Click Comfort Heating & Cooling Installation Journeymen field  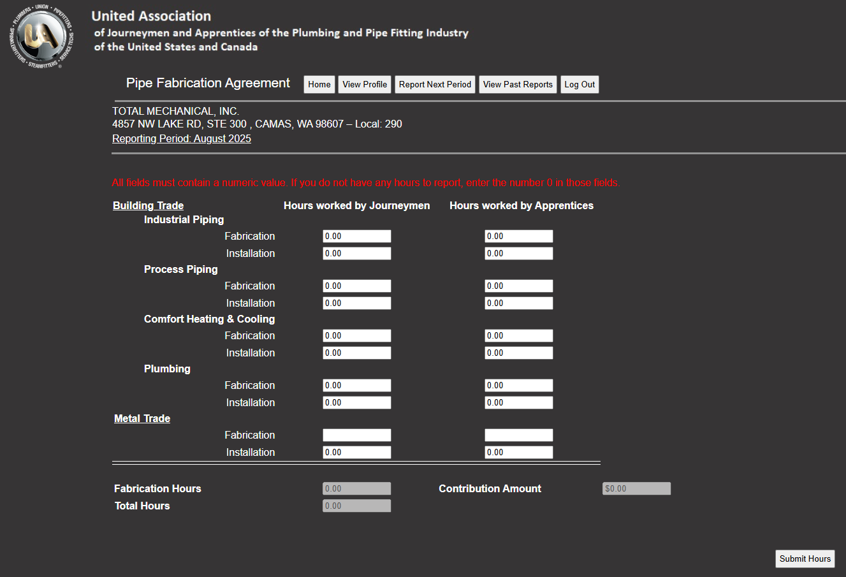(x=357, y=353)
